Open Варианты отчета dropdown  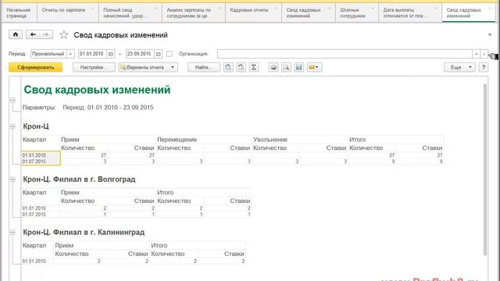[x=148, y=67]
